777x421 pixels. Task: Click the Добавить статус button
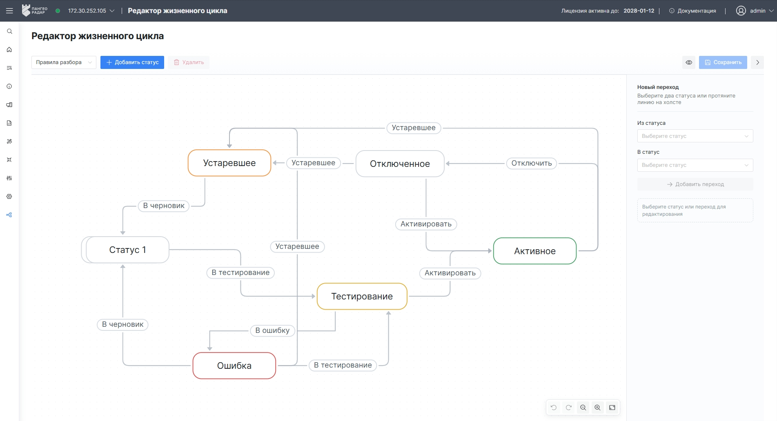click(132, 62)
